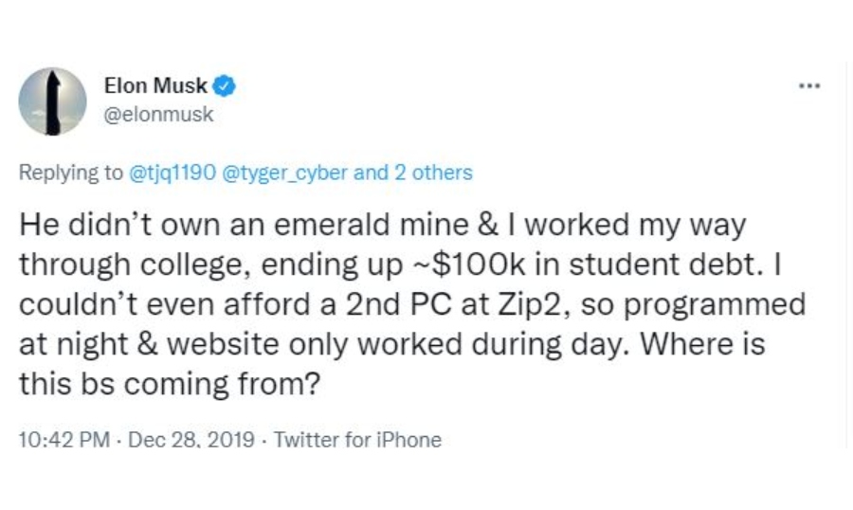Open the tweet's three-dot more options menu
Image resolution: width=853 pixels, height=510 pixels.
809,86
